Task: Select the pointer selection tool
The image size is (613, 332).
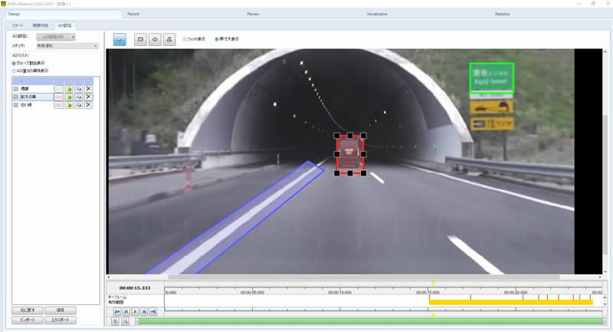Action: (120, 38)
